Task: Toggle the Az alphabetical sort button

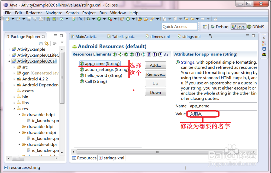Action: [x=166, y=55]
